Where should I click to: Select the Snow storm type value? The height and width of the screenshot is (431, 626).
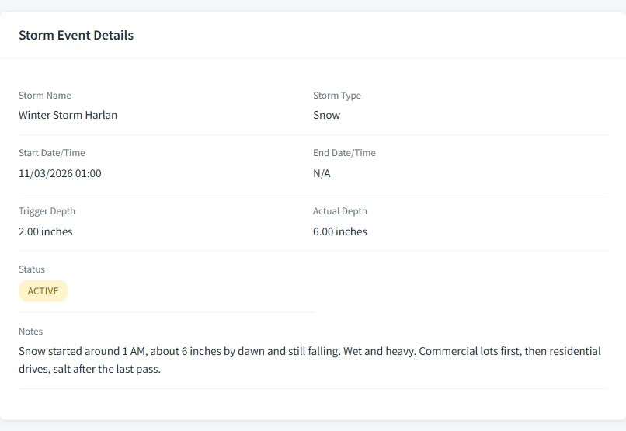tap(326, 115)
